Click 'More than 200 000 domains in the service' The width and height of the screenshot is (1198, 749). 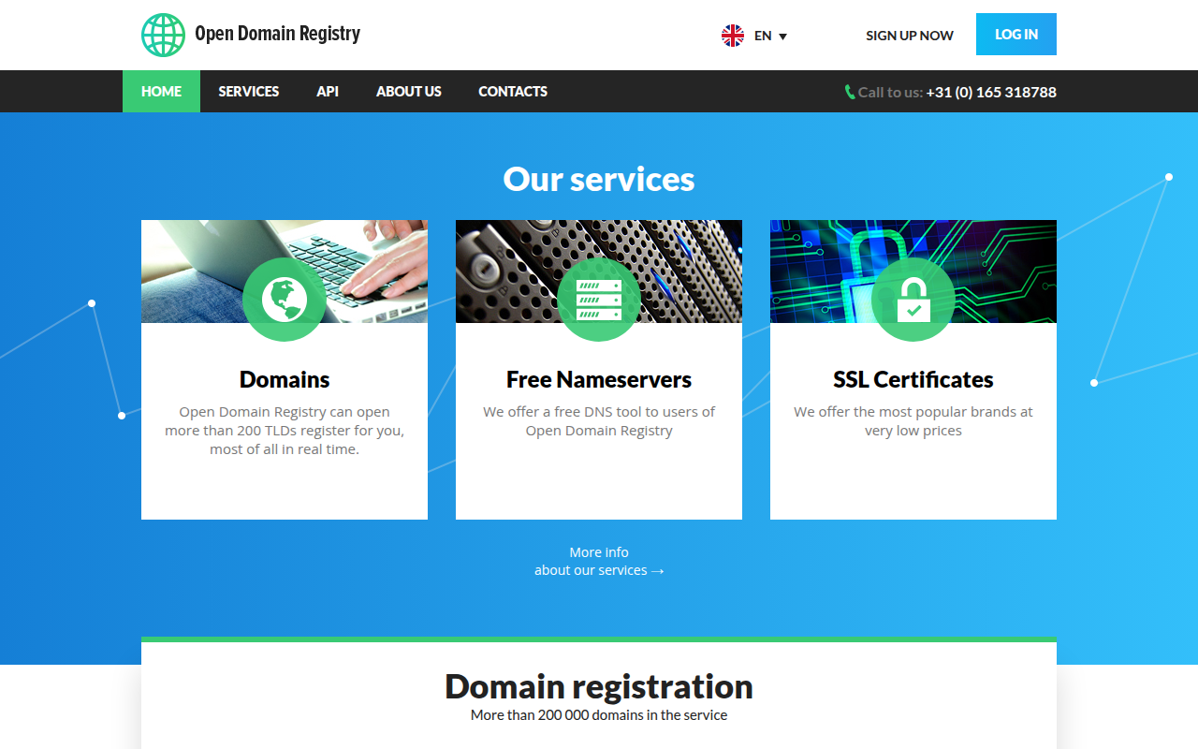click(x=599, y=715)
